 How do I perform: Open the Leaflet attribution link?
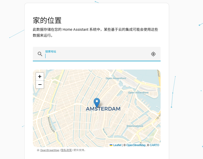coord(117,145)
